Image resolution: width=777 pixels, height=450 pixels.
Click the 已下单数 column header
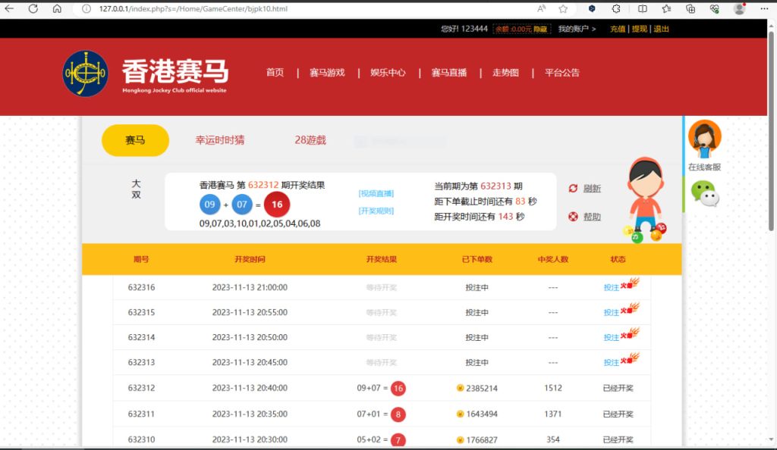[477, 259]
